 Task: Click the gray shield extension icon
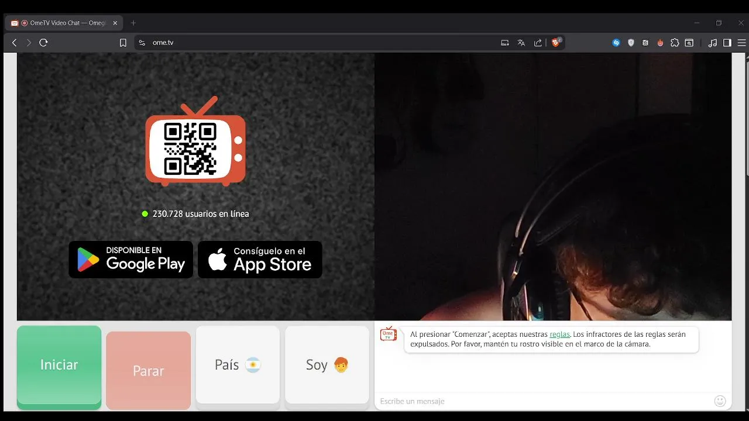point(631,43)
